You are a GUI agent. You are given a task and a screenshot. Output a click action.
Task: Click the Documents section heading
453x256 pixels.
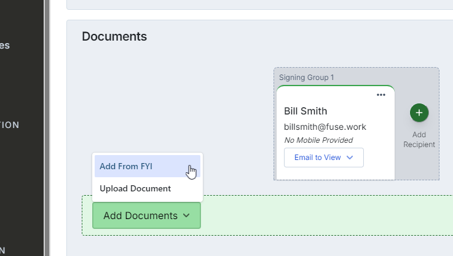(114, 36)
